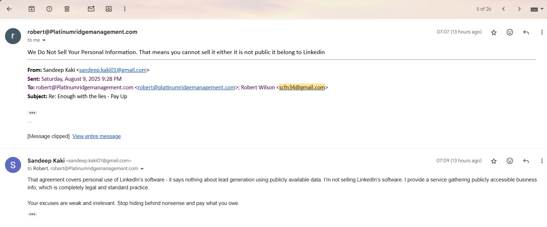Move conversation to a folder
This screenshot has width=547, height=227.
pos(109,9)
